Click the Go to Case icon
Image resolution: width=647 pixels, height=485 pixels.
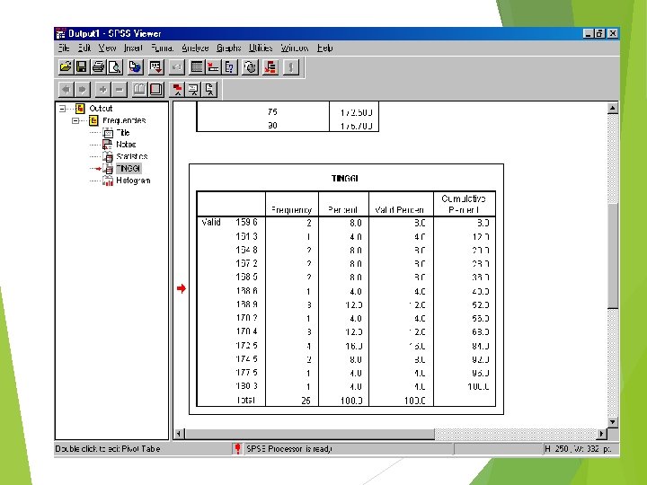click(213, 66)
